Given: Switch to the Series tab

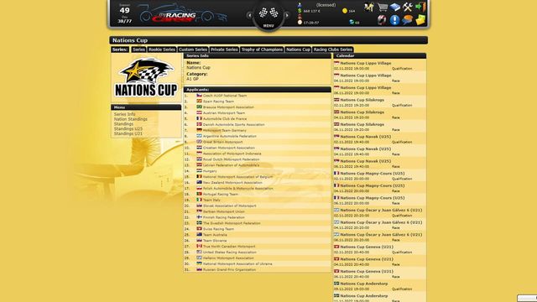Looking at the screenshot, I should pos(138,49).
